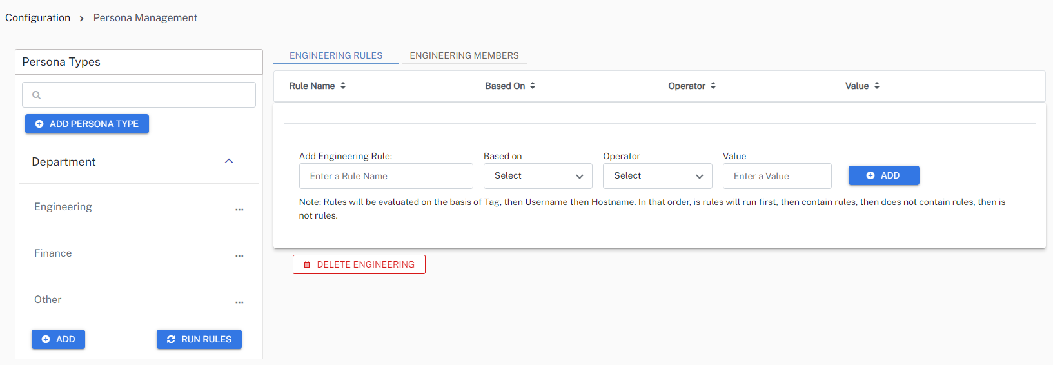Sort by Rule Name column arrows

[343, 86]
